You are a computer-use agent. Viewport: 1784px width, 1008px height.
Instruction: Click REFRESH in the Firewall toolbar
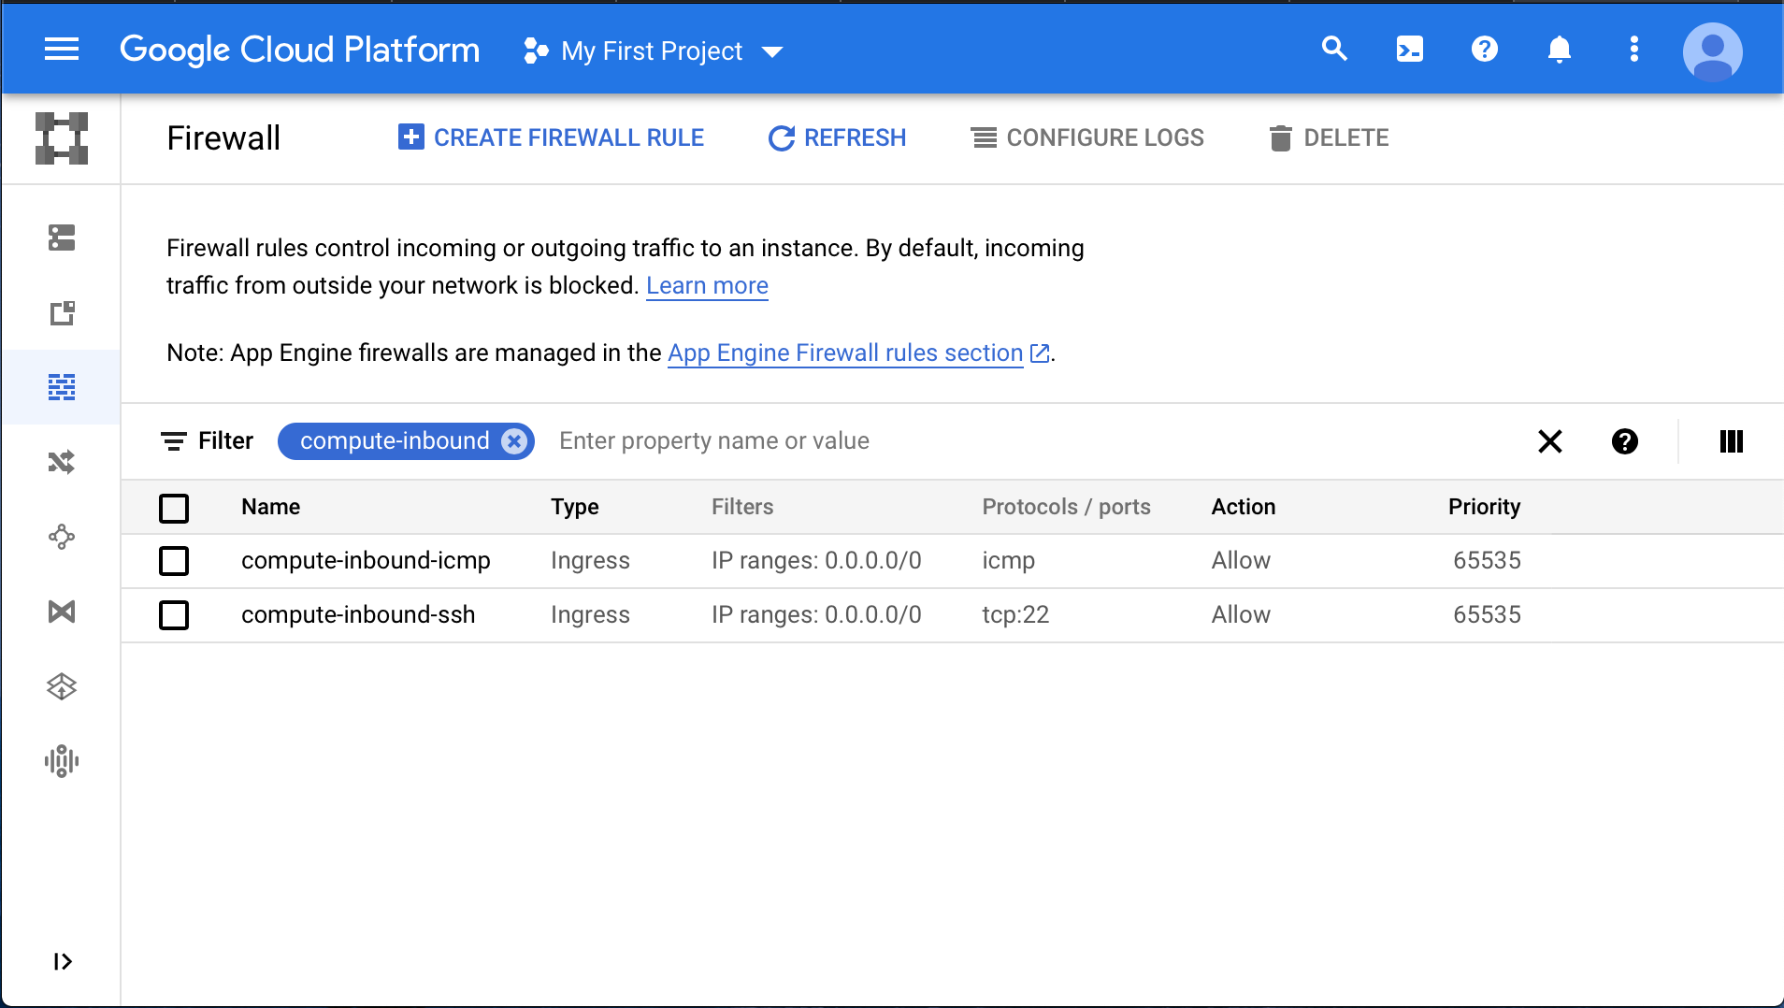point(835,137)
